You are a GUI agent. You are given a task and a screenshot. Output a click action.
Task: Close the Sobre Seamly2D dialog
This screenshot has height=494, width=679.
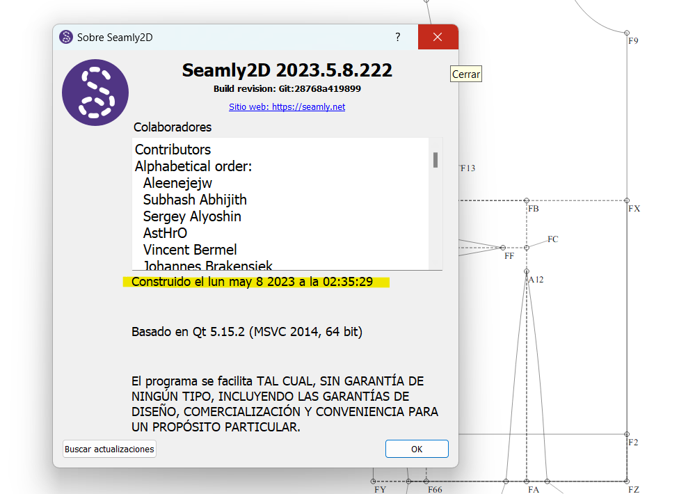pos(438,37)
